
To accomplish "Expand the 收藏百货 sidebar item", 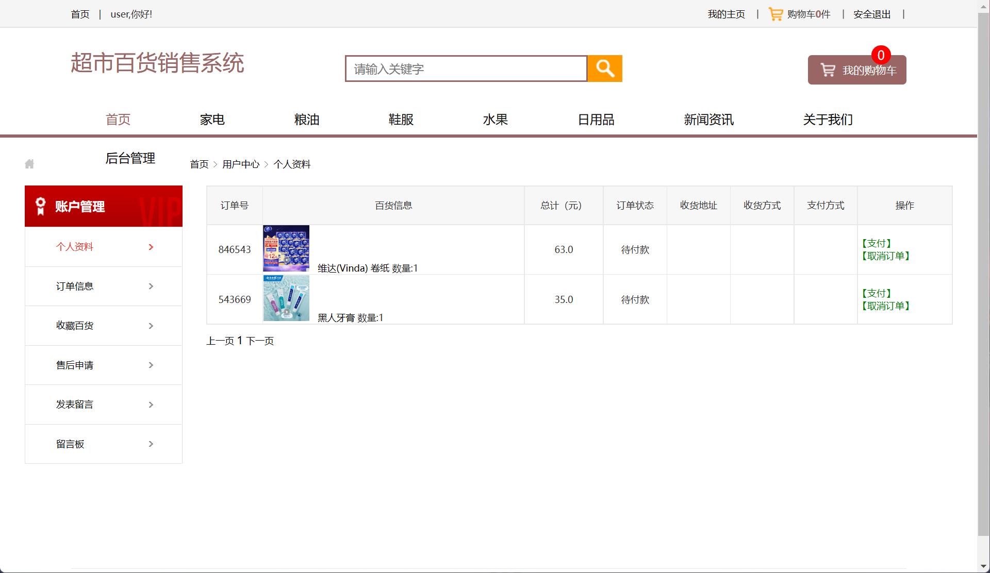I will point(151,326).
